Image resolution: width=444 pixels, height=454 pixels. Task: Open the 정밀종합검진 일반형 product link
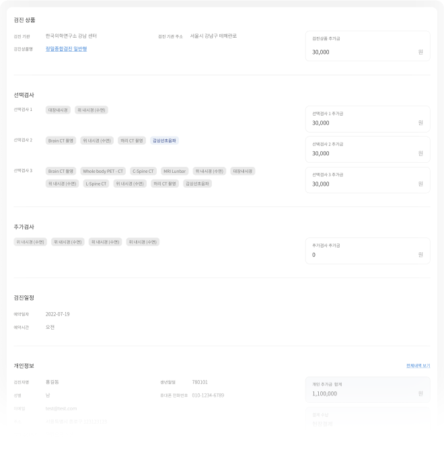coord(66,49)
